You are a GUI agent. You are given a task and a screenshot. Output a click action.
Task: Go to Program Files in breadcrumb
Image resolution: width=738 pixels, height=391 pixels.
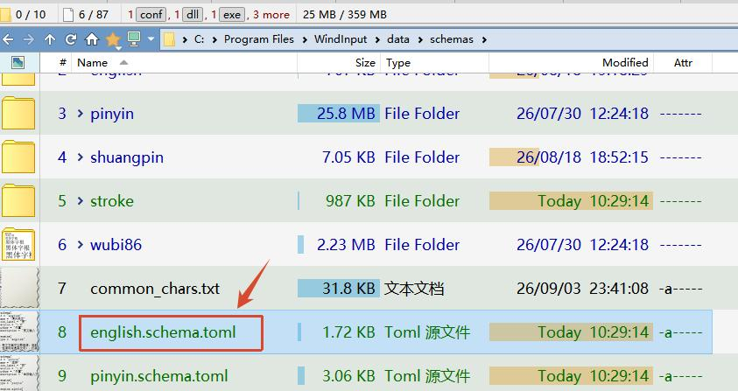point(259,39)
